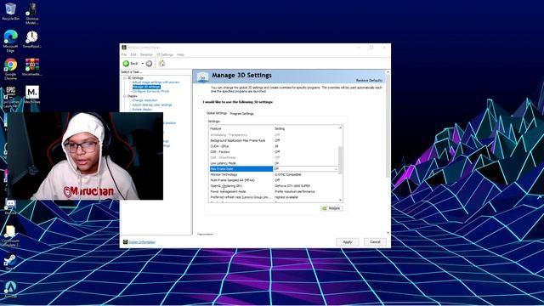The width and height of the screenshot is (544, 306).
Task: Click the System Information icon
Action: click(x=125, y=241)
